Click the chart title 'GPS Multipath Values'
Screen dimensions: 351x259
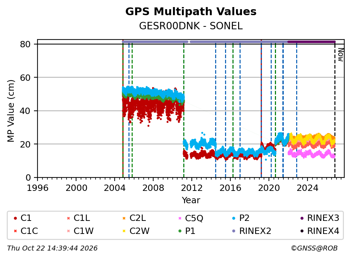[191, 12]
